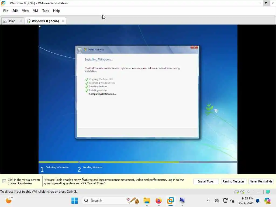Viewport: 276px width, 207px height.
Task: Click the network adapter status icon
Action: click(x=248, y=192)
